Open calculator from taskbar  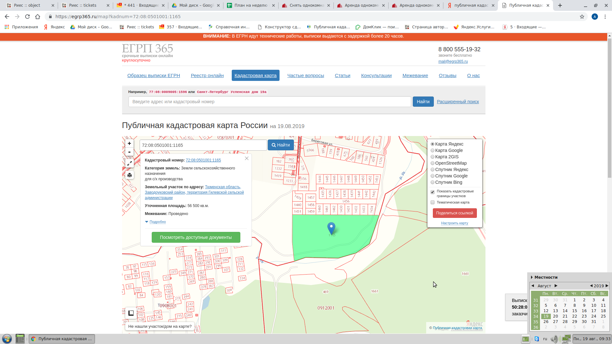(x=20, y=339)
